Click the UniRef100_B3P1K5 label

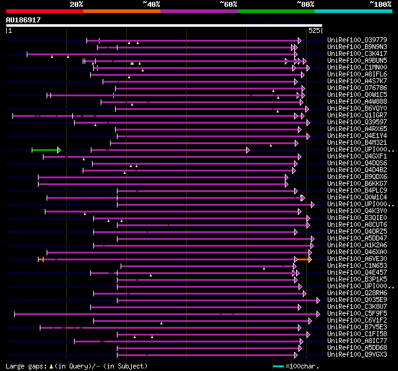(x=357, y=280)
